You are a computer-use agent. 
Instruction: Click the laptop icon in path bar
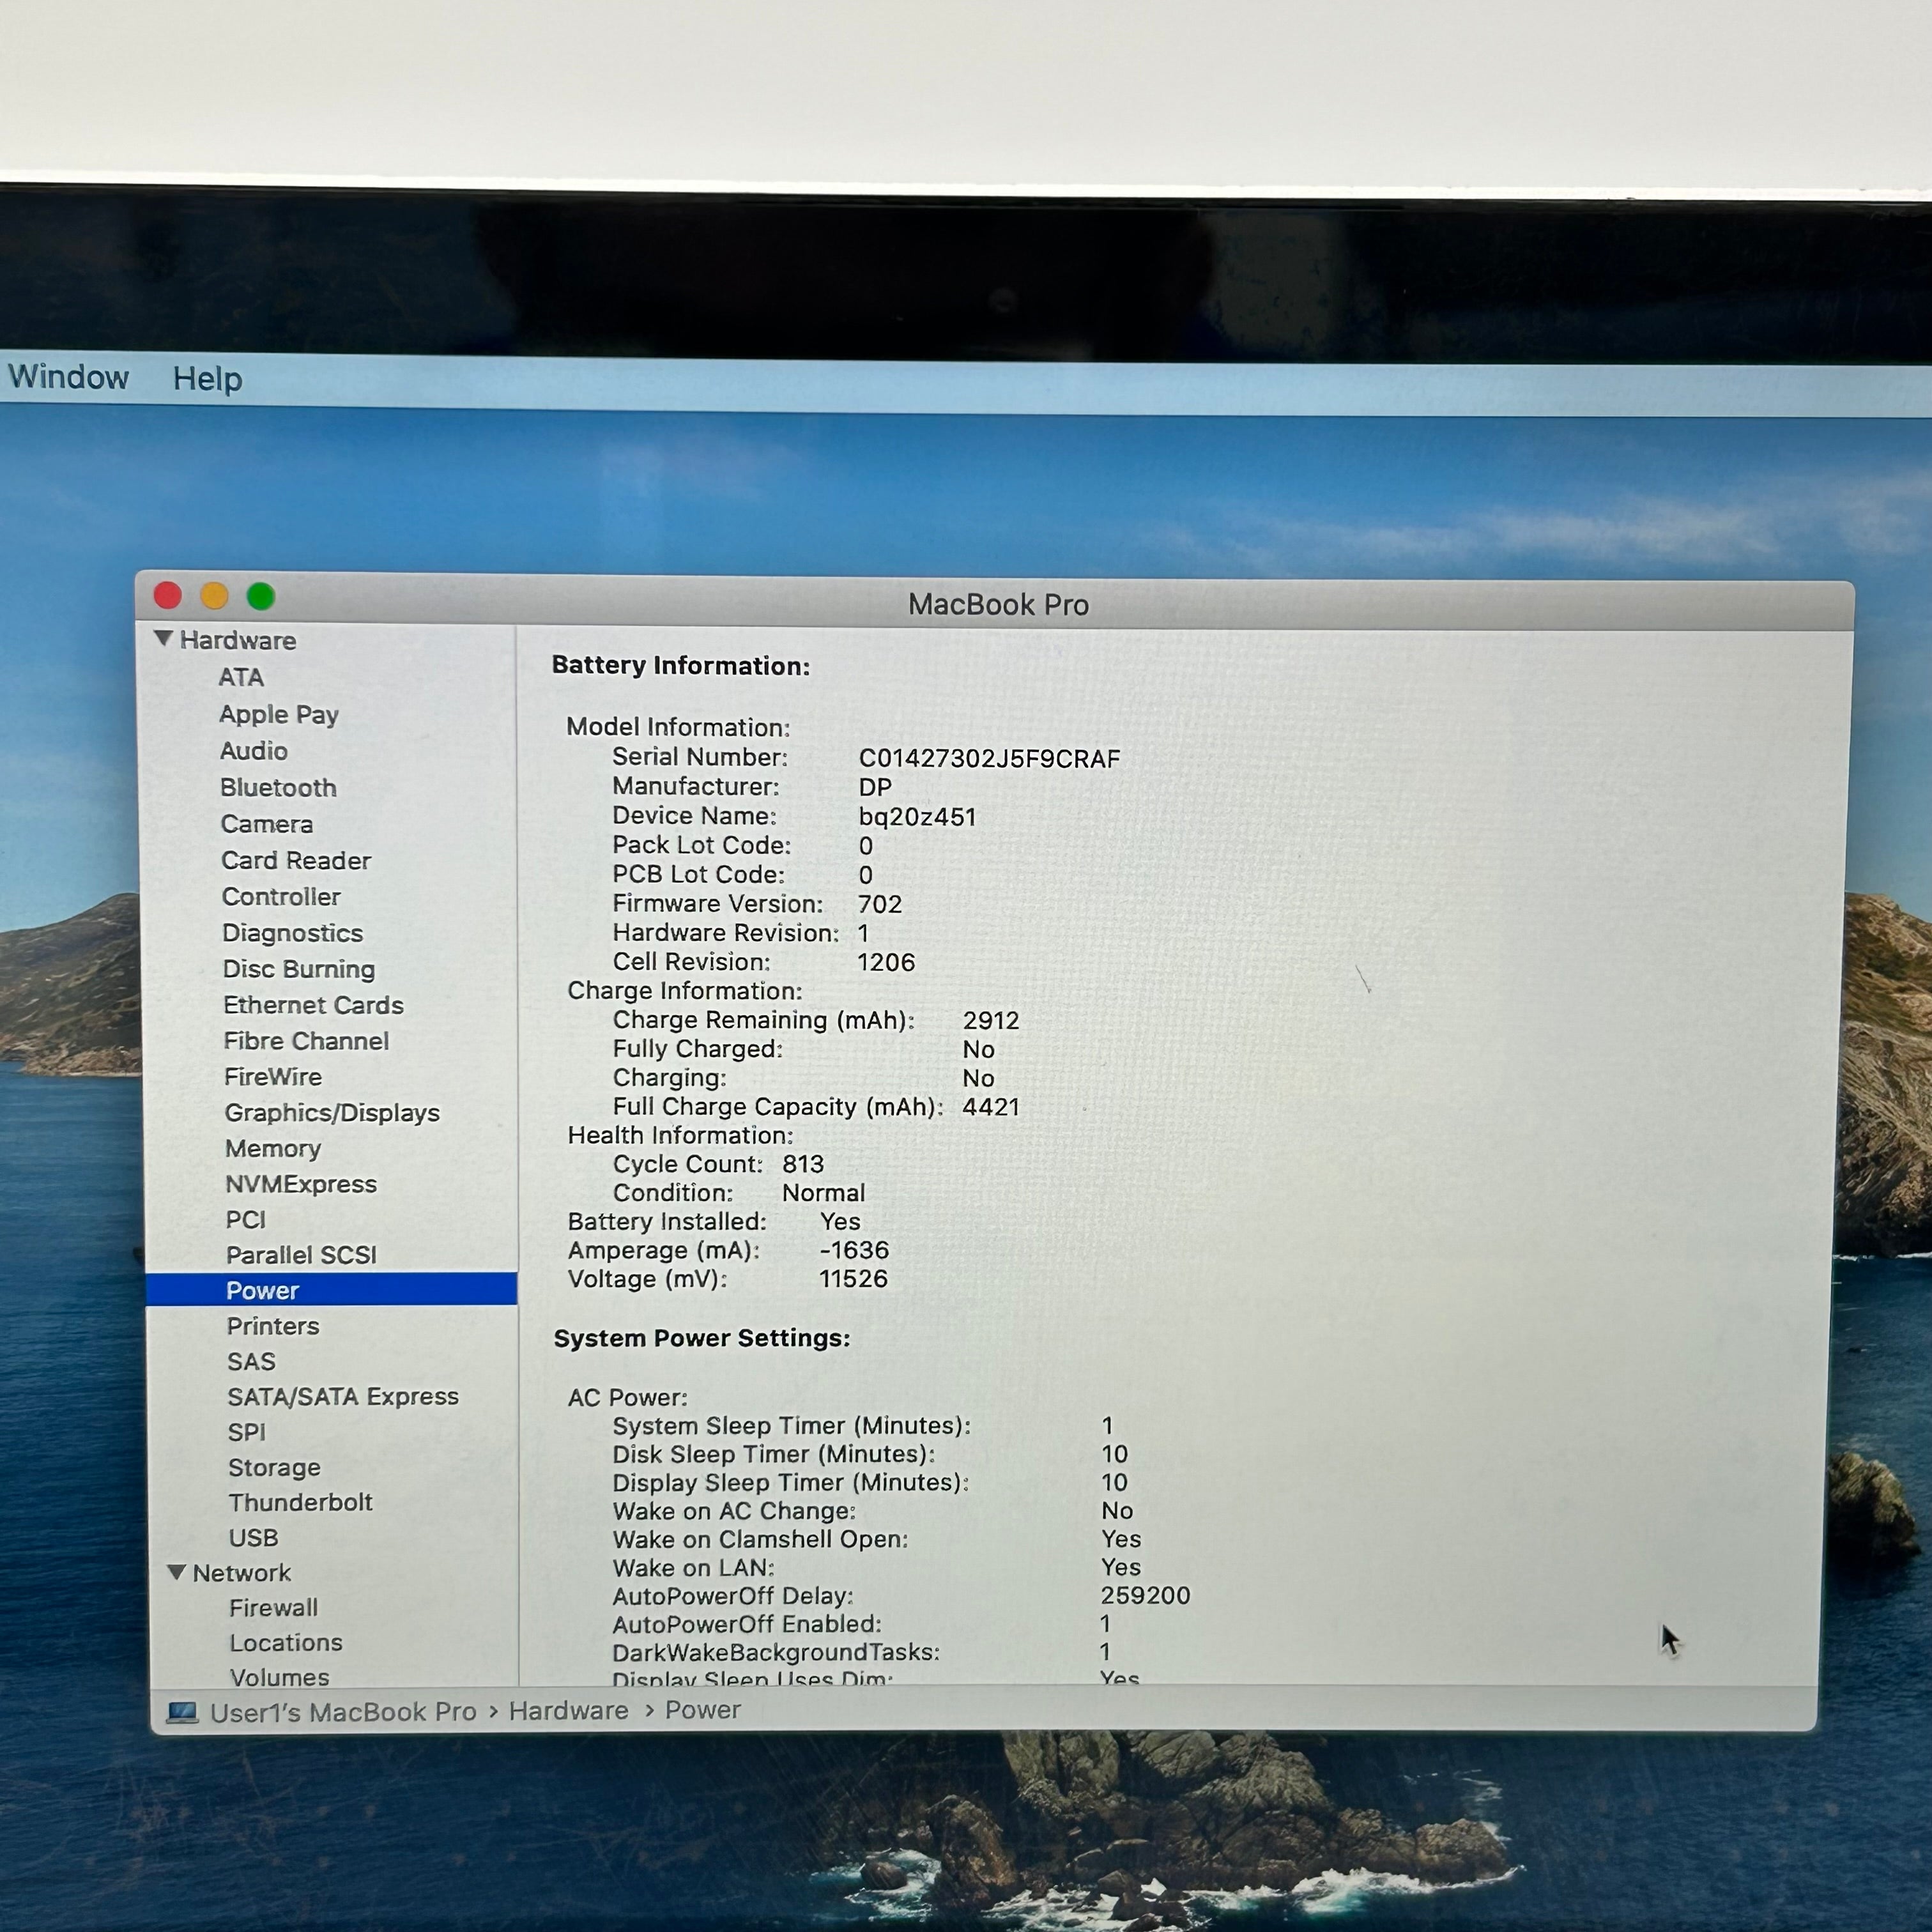point(182,1712)
